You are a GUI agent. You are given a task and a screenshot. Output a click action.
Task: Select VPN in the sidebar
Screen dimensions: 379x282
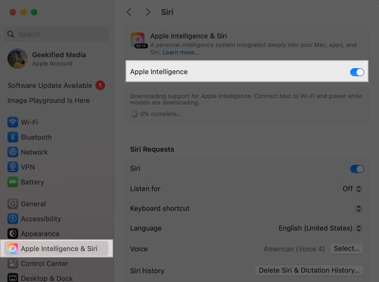coord(28,167)
